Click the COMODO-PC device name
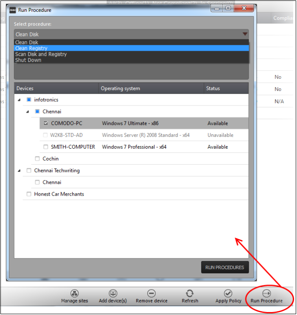Screen dimensions: 297x315 pyautogui.click(x=67, y=123)
